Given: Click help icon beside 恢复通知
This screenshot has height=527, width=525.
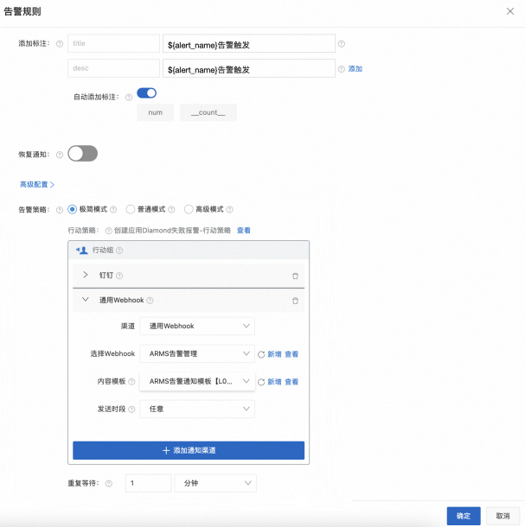Looking at the screenshot, I should (60, 155).
